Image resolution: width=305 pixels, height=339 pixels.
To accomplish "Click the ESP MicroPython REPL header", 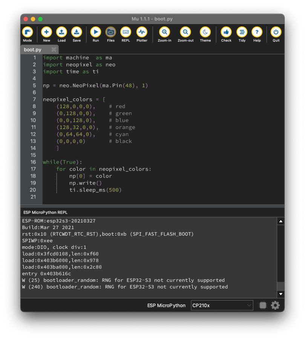I will pyautogui.click(x=45, y=212).
